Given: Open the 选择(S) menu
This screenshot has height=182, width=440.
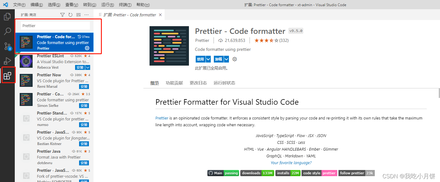Looking at the screenshot, I should [54, 5].
